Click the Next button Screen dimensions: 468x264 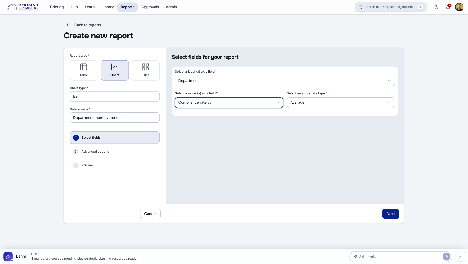(390, 214)
